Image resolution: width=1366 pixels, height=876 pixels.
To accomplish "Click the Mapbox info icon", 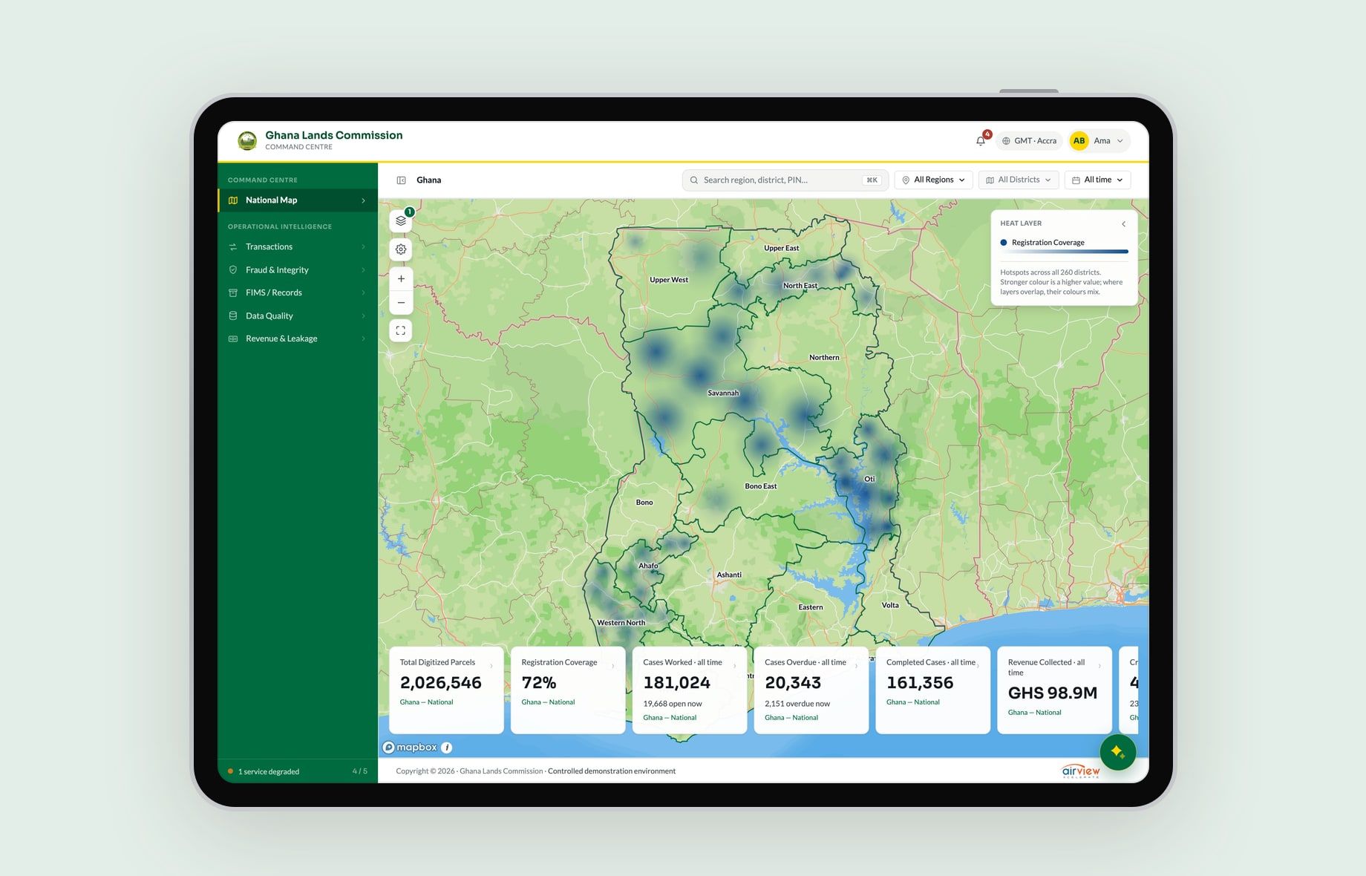I will [446, 748].
